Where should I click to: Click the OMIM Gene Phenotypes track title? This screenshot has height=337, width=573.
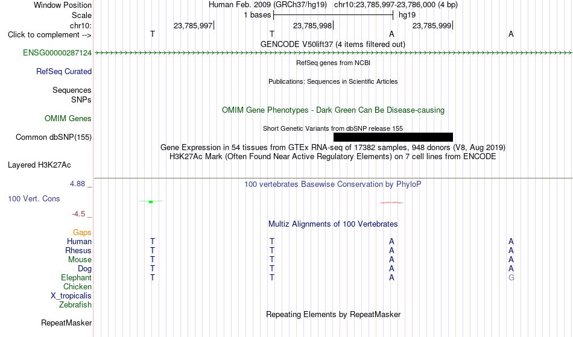coord(334,110)
